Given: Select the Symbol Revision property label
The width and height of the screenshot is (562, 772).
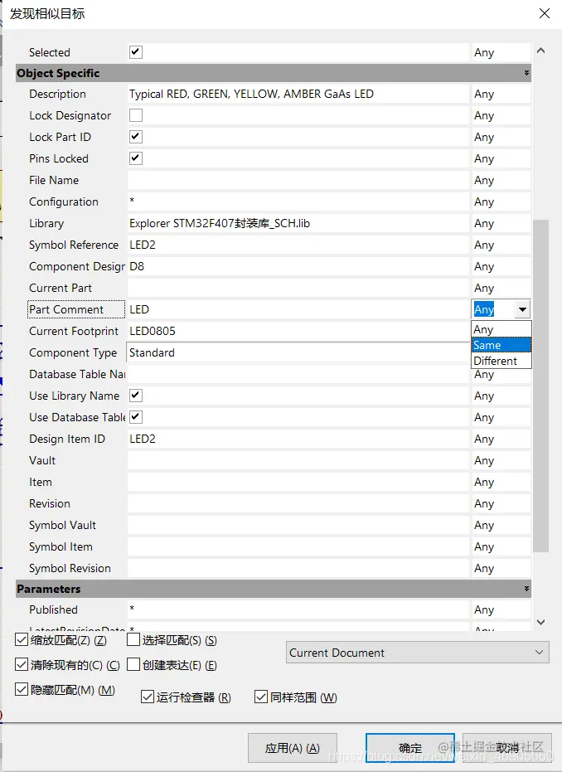Looking at the screenshot, I should (70, 568).
